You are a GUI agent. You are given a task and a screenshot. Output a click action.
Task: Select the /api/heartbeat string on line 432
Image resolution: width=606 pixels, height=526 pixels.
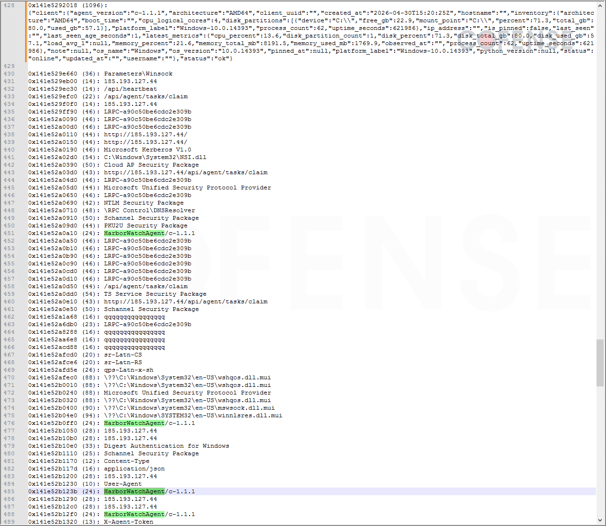[131, 89]
